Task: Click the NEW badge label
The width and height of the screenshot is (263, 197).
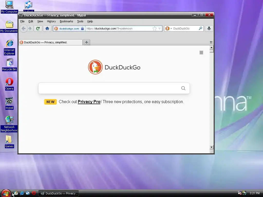Action: point(51,102)
